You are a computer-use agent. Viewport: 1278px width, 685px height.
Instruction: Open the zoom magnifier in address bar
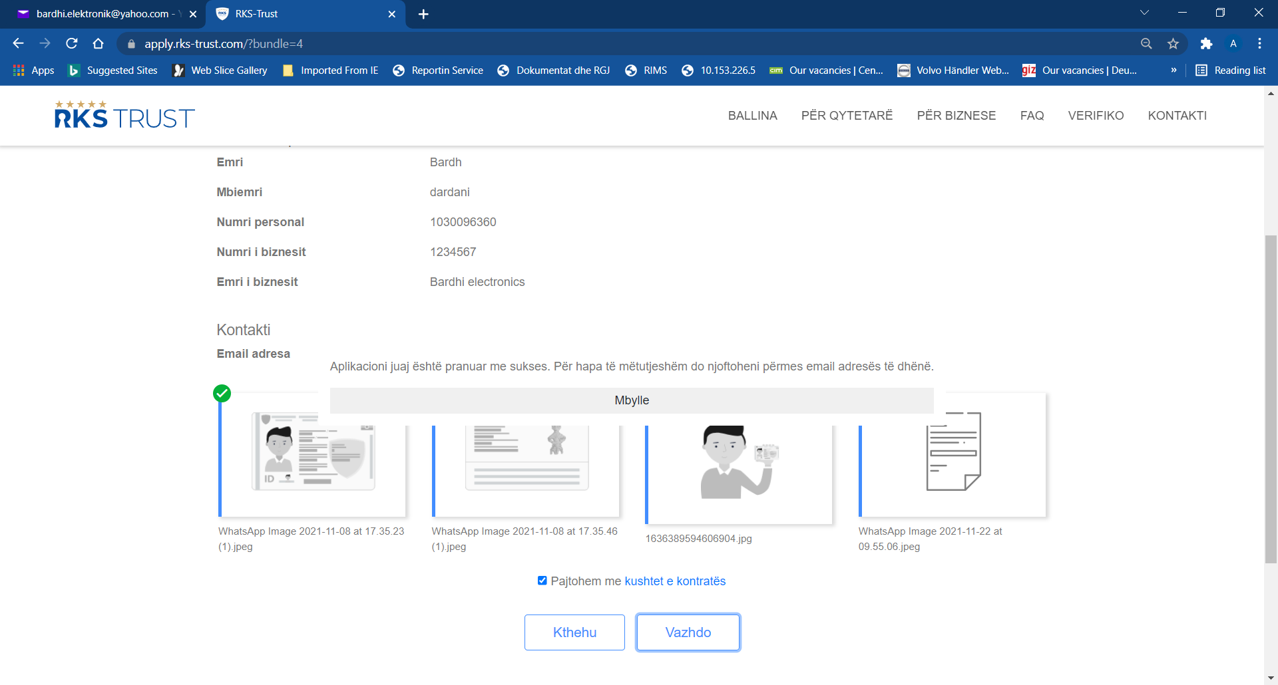coord(1146,43)
